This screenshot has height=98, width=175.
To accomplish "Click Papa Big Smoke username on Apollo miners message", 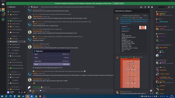I will pyautogui.click(x=37, y=31).
